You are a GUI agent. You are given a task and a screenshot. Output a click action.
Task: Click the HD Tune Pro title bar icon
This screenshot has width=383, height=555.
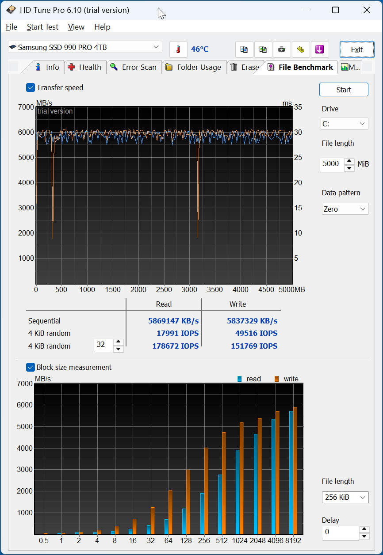coord(11,10)
